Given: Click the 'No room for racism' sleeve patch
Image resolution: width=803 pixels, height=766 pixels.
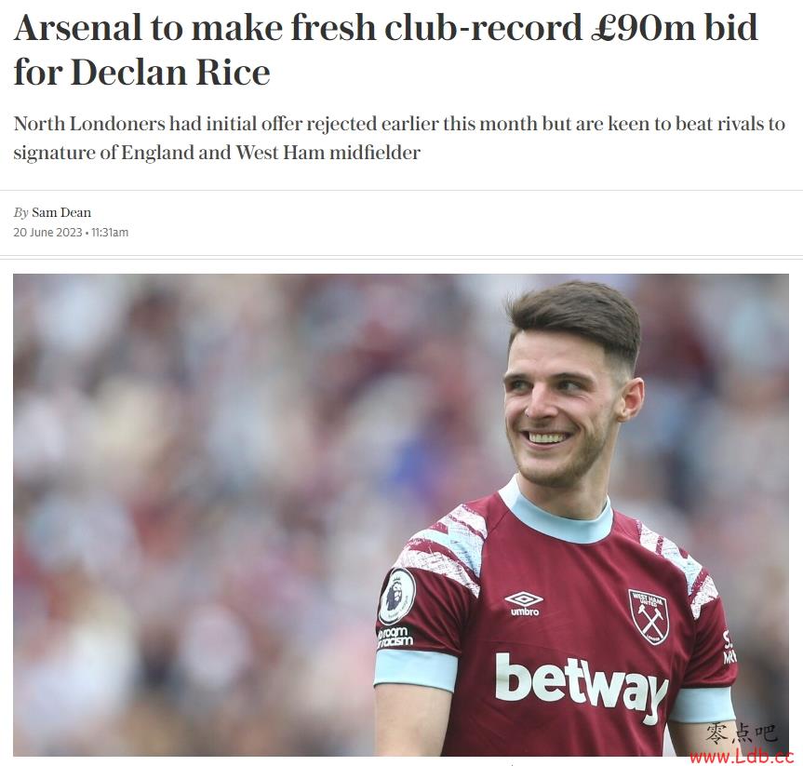Looking at the screenshot, I should point(395,637).
